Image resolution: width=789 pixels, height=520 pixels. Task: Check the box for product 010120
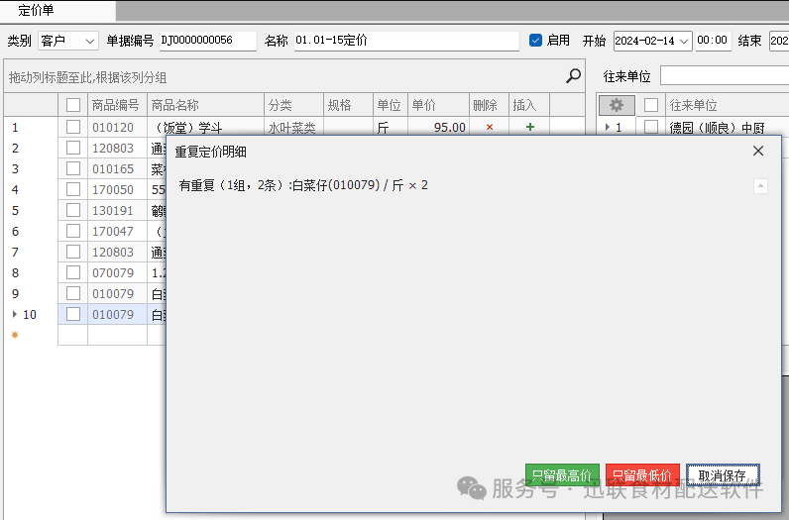click(73, 127)
